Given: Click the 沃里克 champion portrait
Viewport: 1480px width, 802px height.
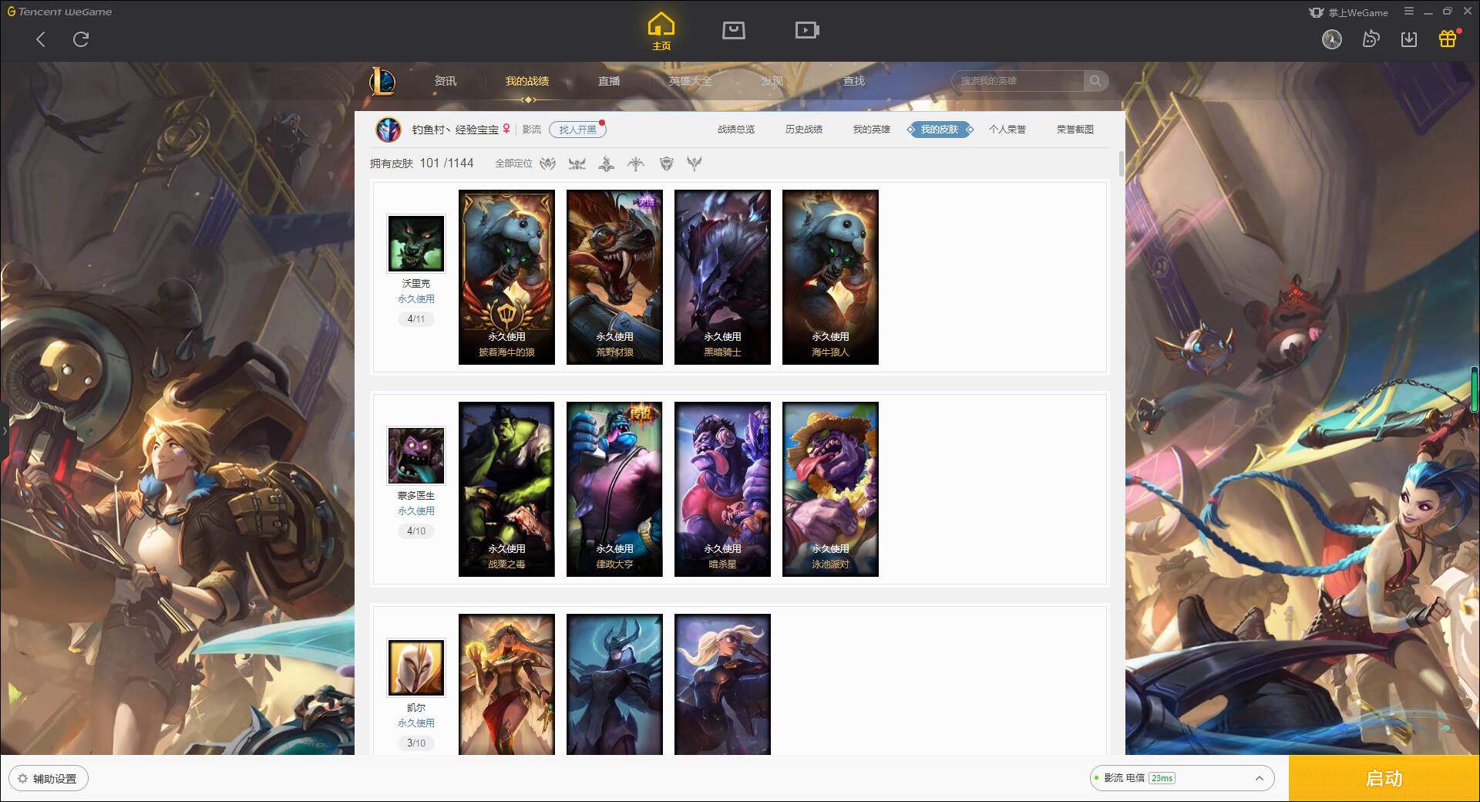Looking at the screenshot, I should pos(415,243).
